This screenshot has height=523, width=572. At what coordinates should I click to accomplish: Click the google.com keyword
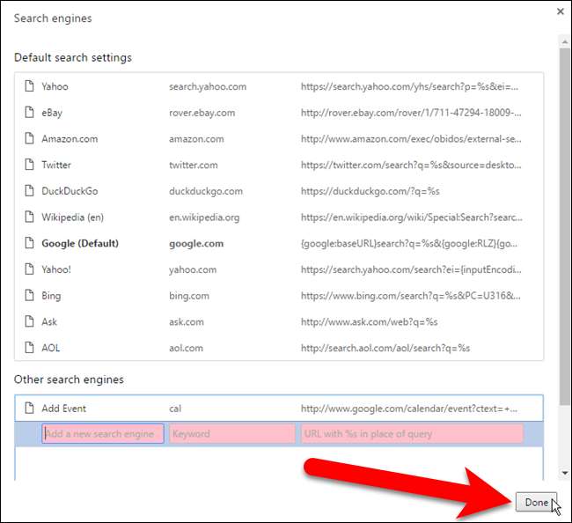pyautogui.click(x=196, y=243)
